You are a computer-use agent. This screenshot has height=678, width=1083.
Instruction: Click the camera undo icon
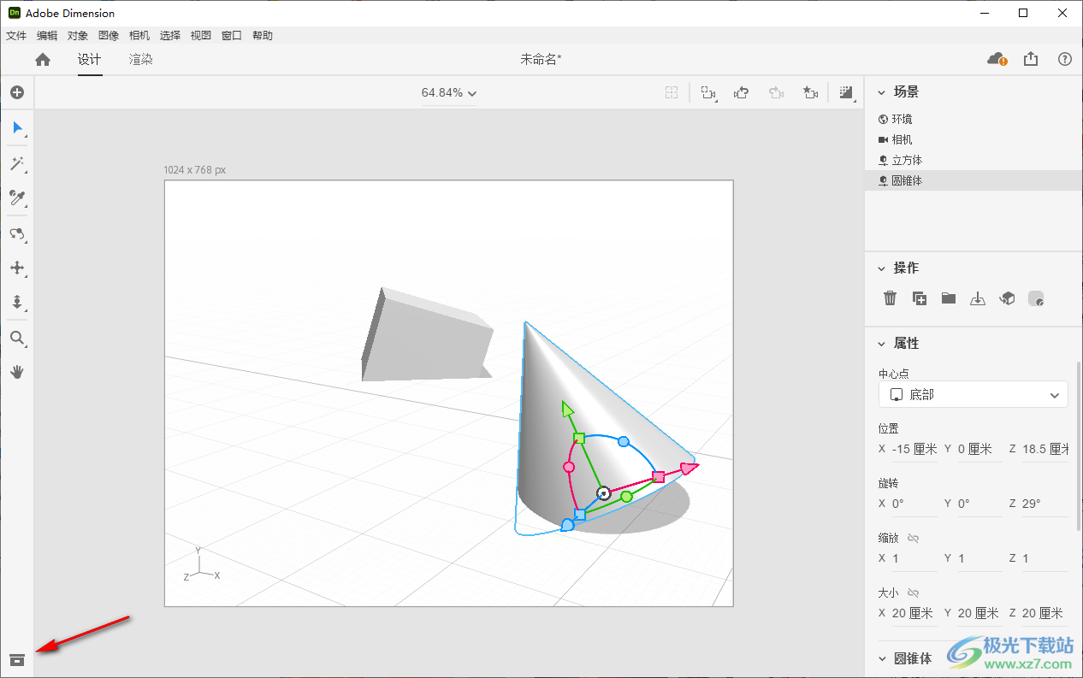tap(743, 92)
